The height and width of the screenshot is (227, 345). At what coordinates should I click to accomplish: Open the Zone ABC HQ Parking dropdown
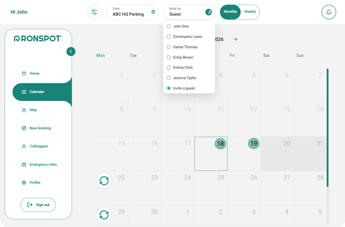pos(132,12)
